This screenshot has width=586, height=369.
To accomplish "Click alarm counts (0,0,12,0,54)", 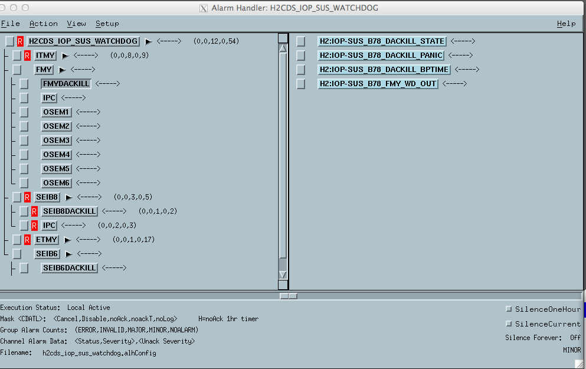I will tap(216, 41).
